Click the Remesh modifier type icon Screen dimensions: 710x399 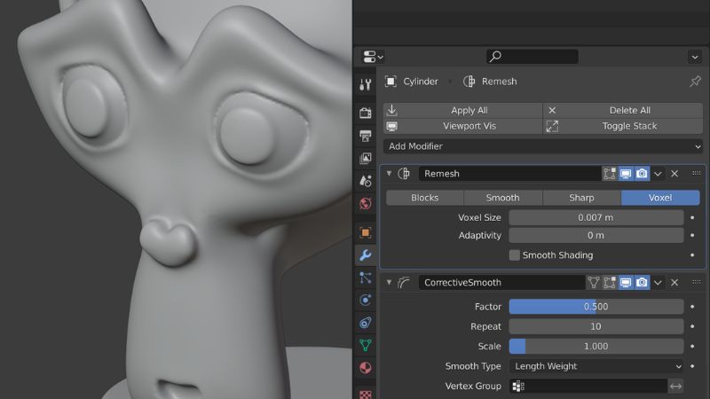tap(404, 174)
